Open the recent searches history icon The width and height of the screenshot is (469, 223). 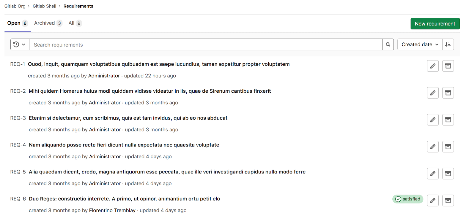pos(17,44)
